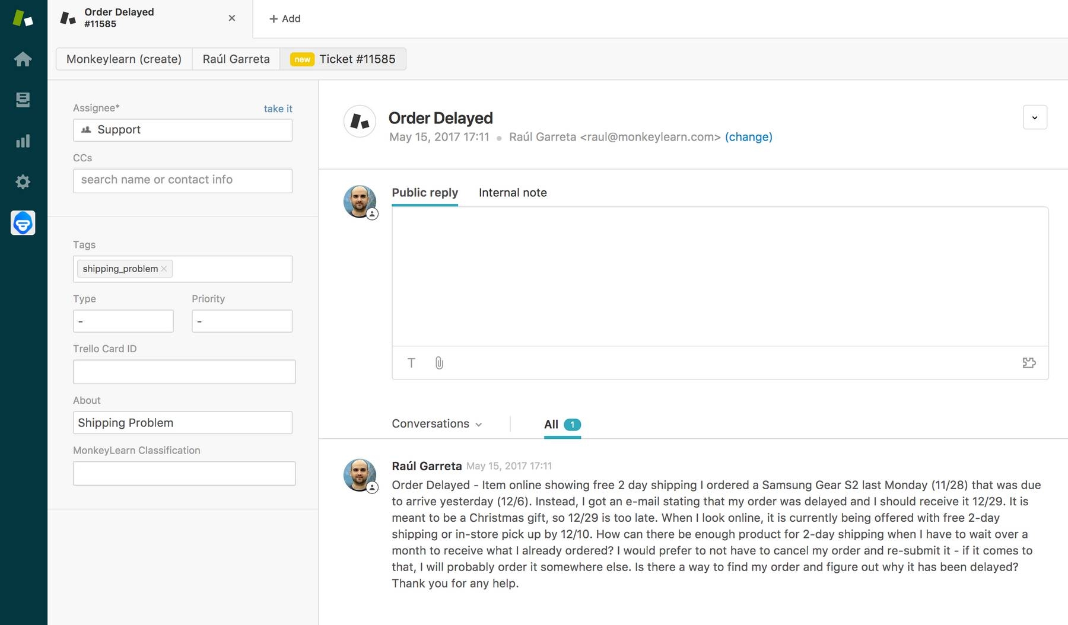The width and height of the screenshot is (1068, 625).
Task: Add a new tab with + Add
Action: (x=285, y=19)
